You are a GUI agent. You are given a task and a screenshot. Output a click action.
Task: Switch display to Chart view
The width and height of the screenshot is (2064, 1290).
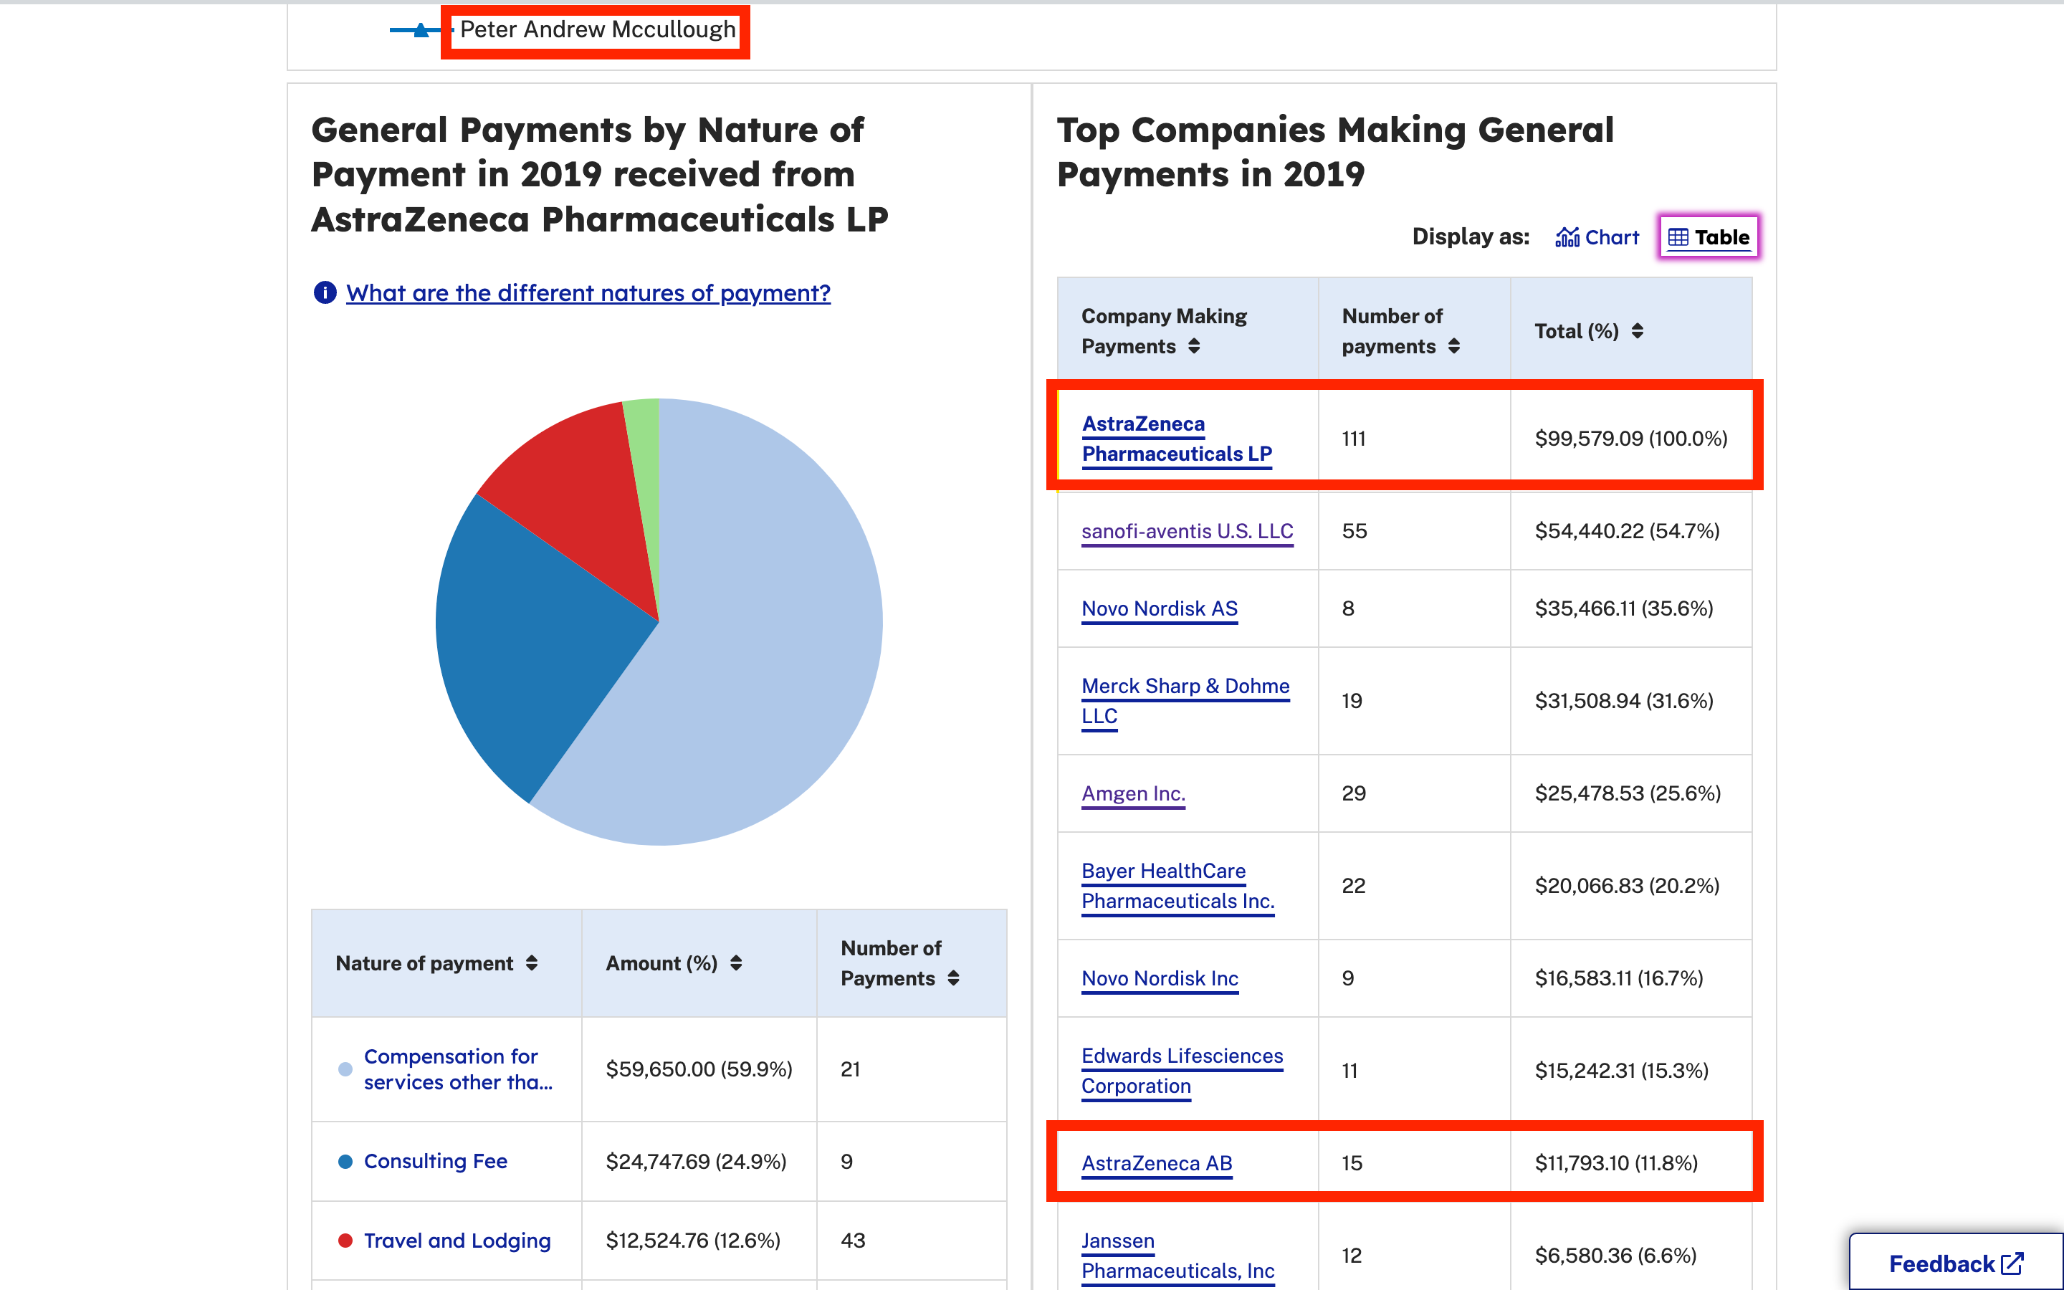(1597, 237)
